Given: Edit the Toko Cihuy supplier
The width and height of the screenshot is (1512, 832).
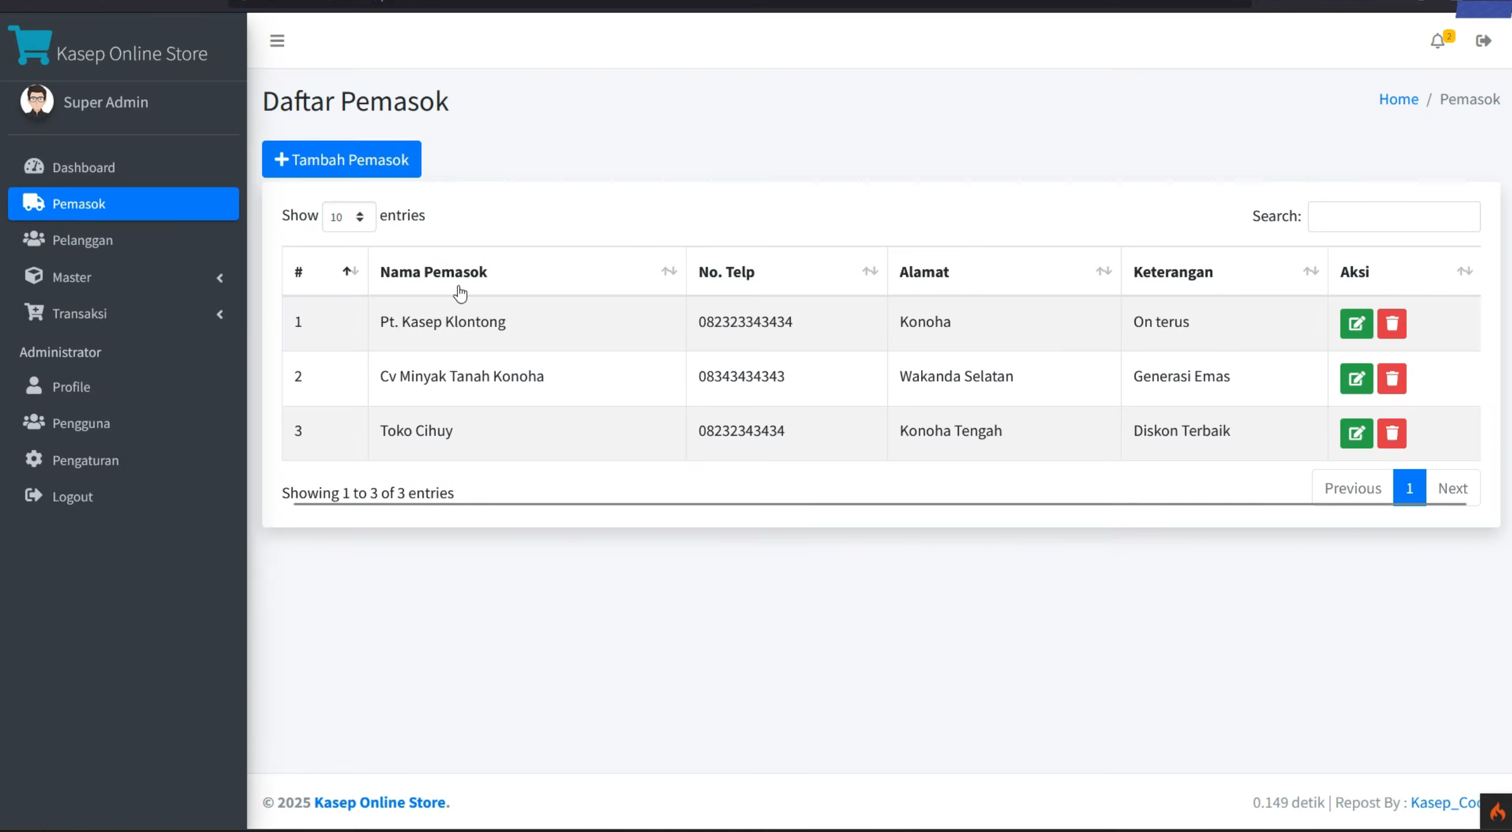Looking at the screenshot, I should [x=1356, y=433].
